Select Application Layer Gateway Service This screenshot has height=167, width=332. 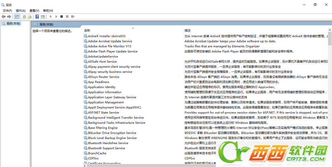[x=112, y=97]
